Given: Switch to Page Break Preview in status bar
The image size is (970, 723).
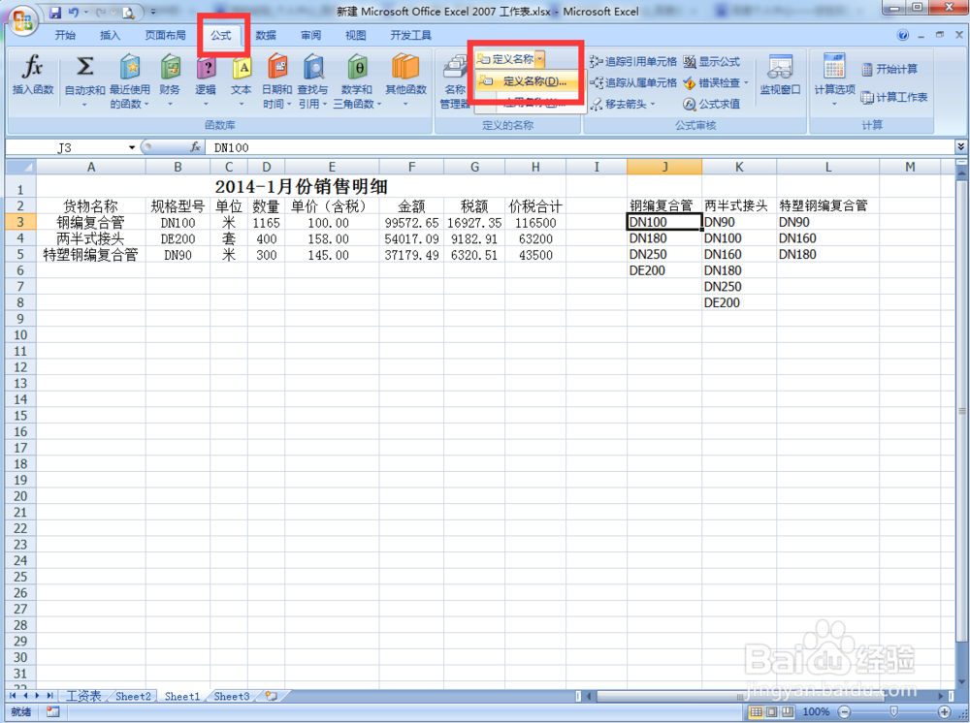Looking at the screenshot, I should point(787,712).
